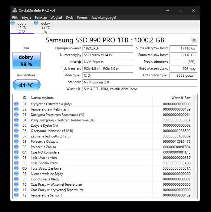Select the C: D: disk tab
Image resolution: width=211 pixels, height=212 pixels.
point(22,27)
